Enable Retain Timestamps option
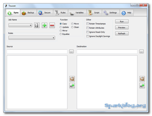 [x=87, y=24]
